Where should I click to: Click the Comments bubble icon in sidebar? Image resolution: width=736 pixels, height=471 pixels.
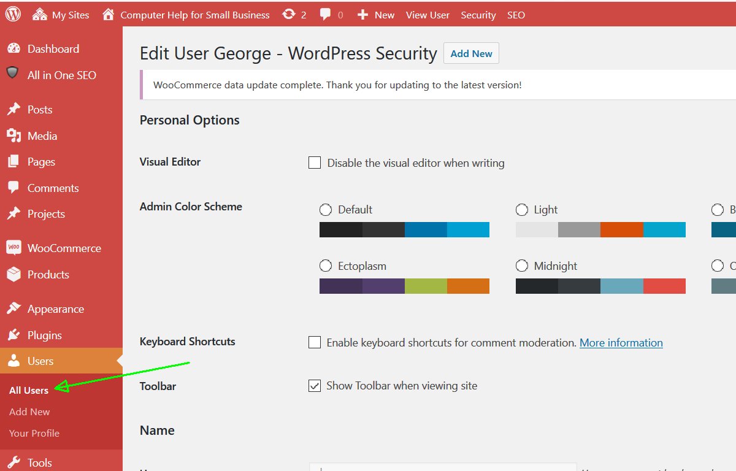click(13, 188)
